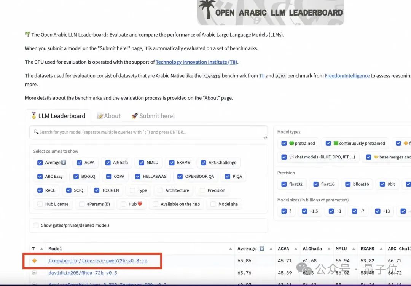Click the orange diamond model type icon in first row
The image size is (411, 286).
click(34, 261)
